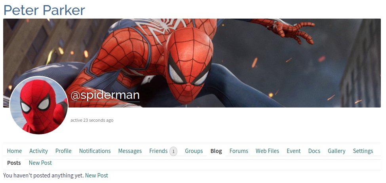Open the Friends tab

[158, 151]
